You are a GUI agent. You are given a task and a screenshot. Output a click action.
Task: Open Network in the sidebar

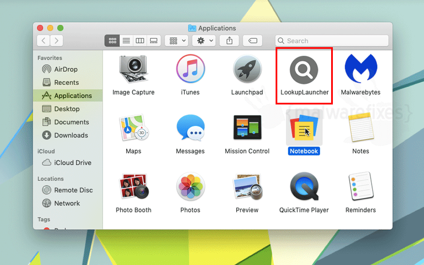[x=68, y=203]
